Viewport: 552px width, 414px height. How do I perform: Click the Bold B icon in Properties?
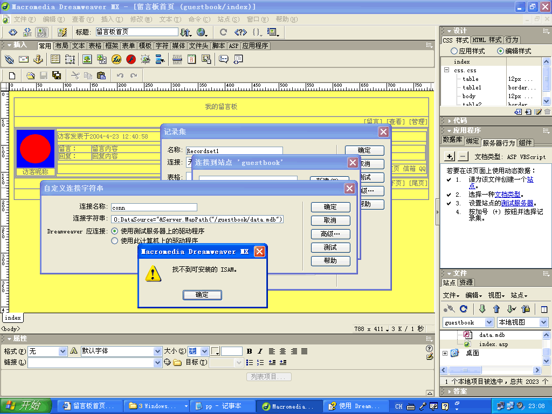coord(249,351)
